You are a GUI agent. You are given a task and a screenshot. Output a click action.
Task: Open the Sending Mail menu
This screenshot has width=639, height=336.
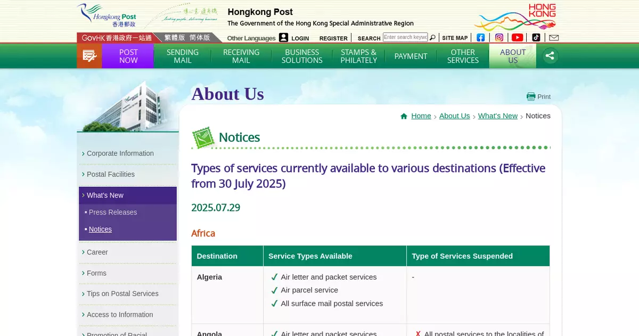coord(182,56)
